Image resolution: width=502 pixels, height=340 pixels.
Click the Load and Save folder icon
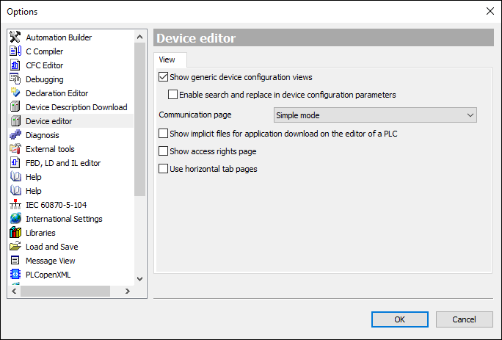pyautogui.click(x=15, y=247)
